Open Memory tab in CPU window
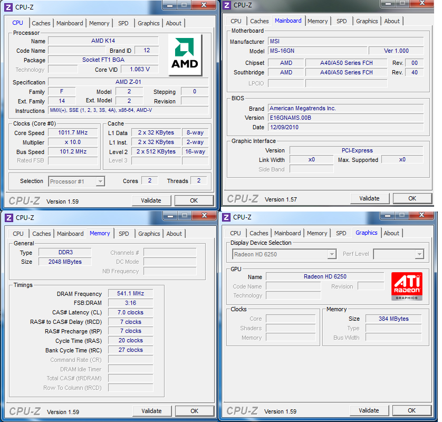The height and width of the screenshot is (422, 442). click(99, 23)
